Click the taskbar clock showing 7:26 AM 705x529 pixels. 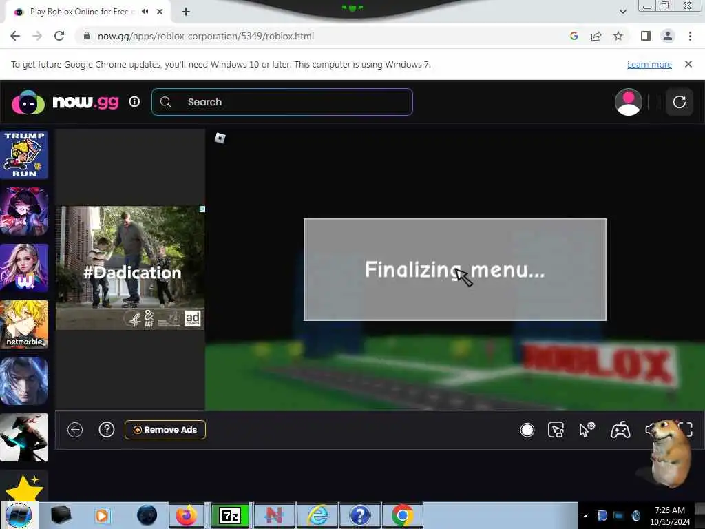[x=670, y=516]
